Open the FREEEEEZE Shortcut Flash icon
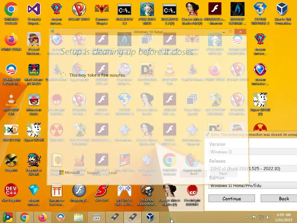The height and width of the screenshot is (223, 297). tap(215, 14)
